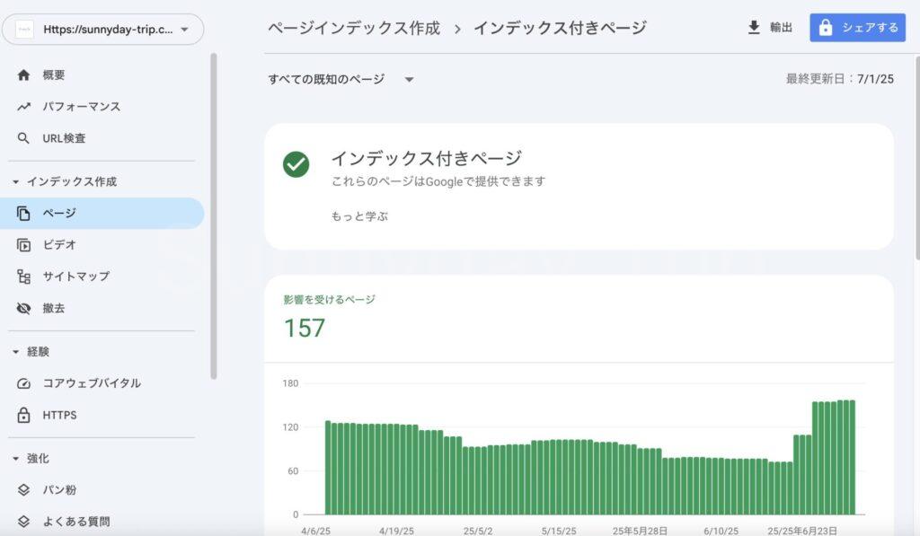This screenshot has height=536, width=920.
Task: Click the trend-line icon for パフォーマンス
Action: (24, 107)
